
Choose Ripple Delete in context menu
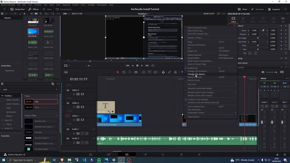(x=193, y=58)
